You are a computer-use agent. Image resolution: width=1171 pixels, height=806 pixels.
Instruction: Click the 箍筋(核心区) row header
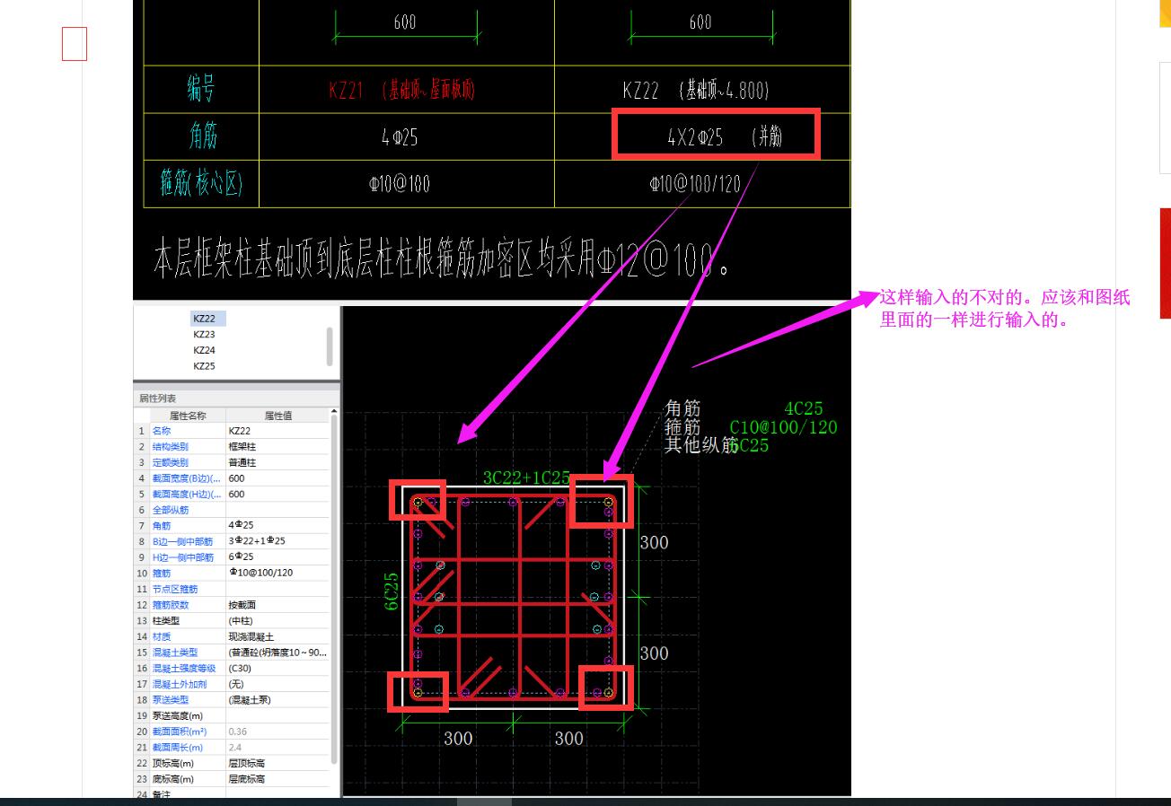tap(202, 184)
